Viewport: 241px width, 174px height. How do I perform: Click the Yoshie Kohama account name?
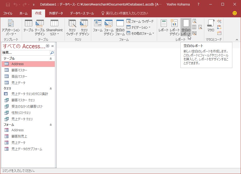click(178, 4)
